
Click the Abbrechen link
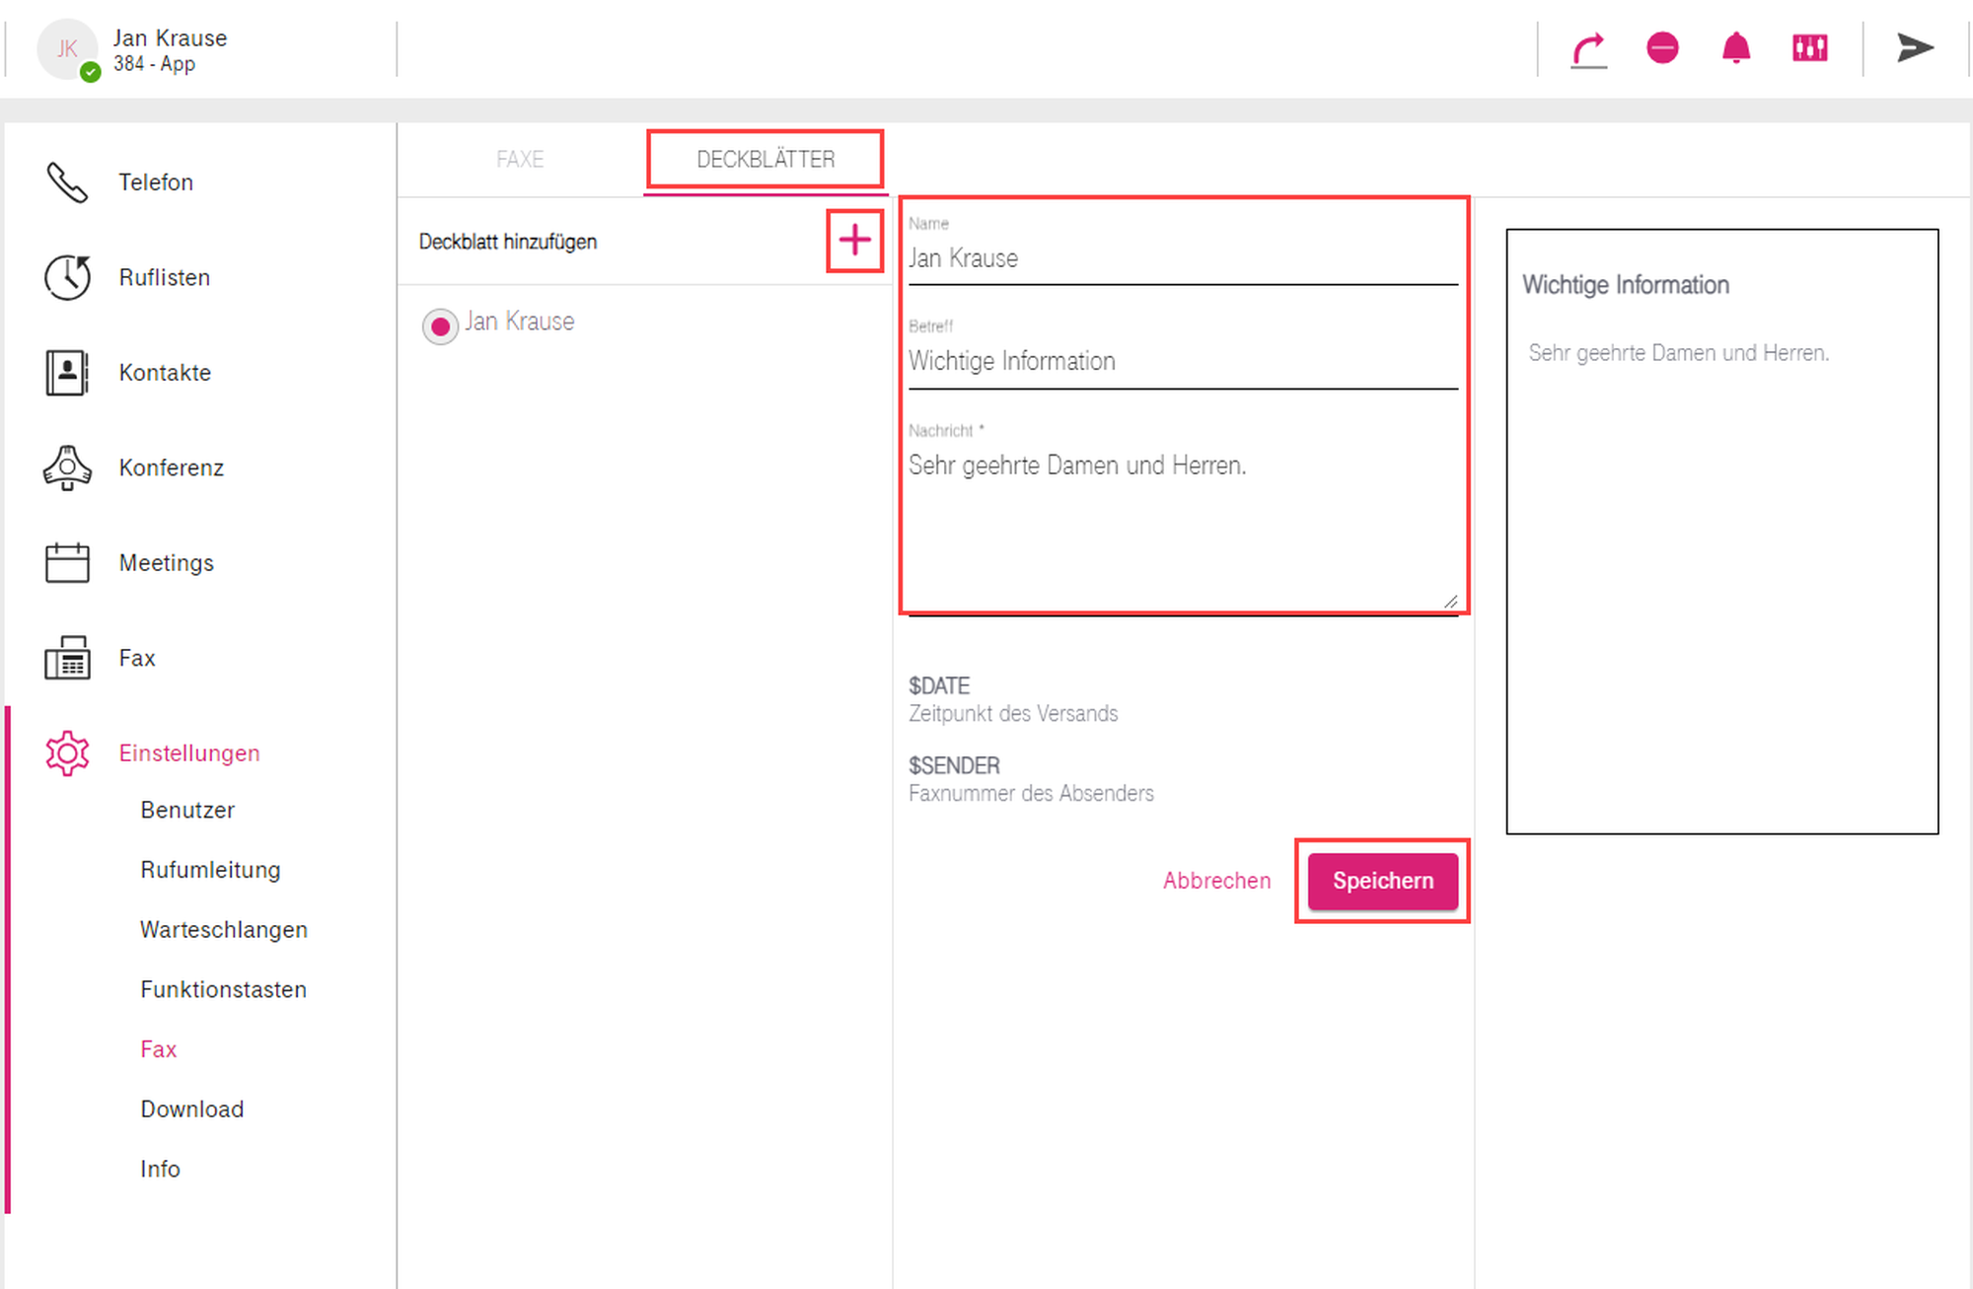[1216, 881]
